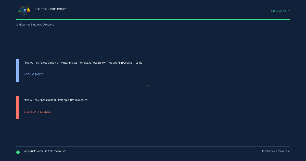Click the FRAMING SPLIT label
The image size is (306, 161).
(x=280, y=11)
